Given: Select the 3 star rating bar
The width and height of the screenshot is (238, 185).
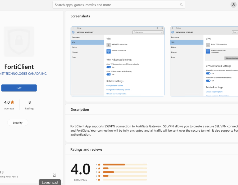Looking at the screenshot, I should click(125, 172).
